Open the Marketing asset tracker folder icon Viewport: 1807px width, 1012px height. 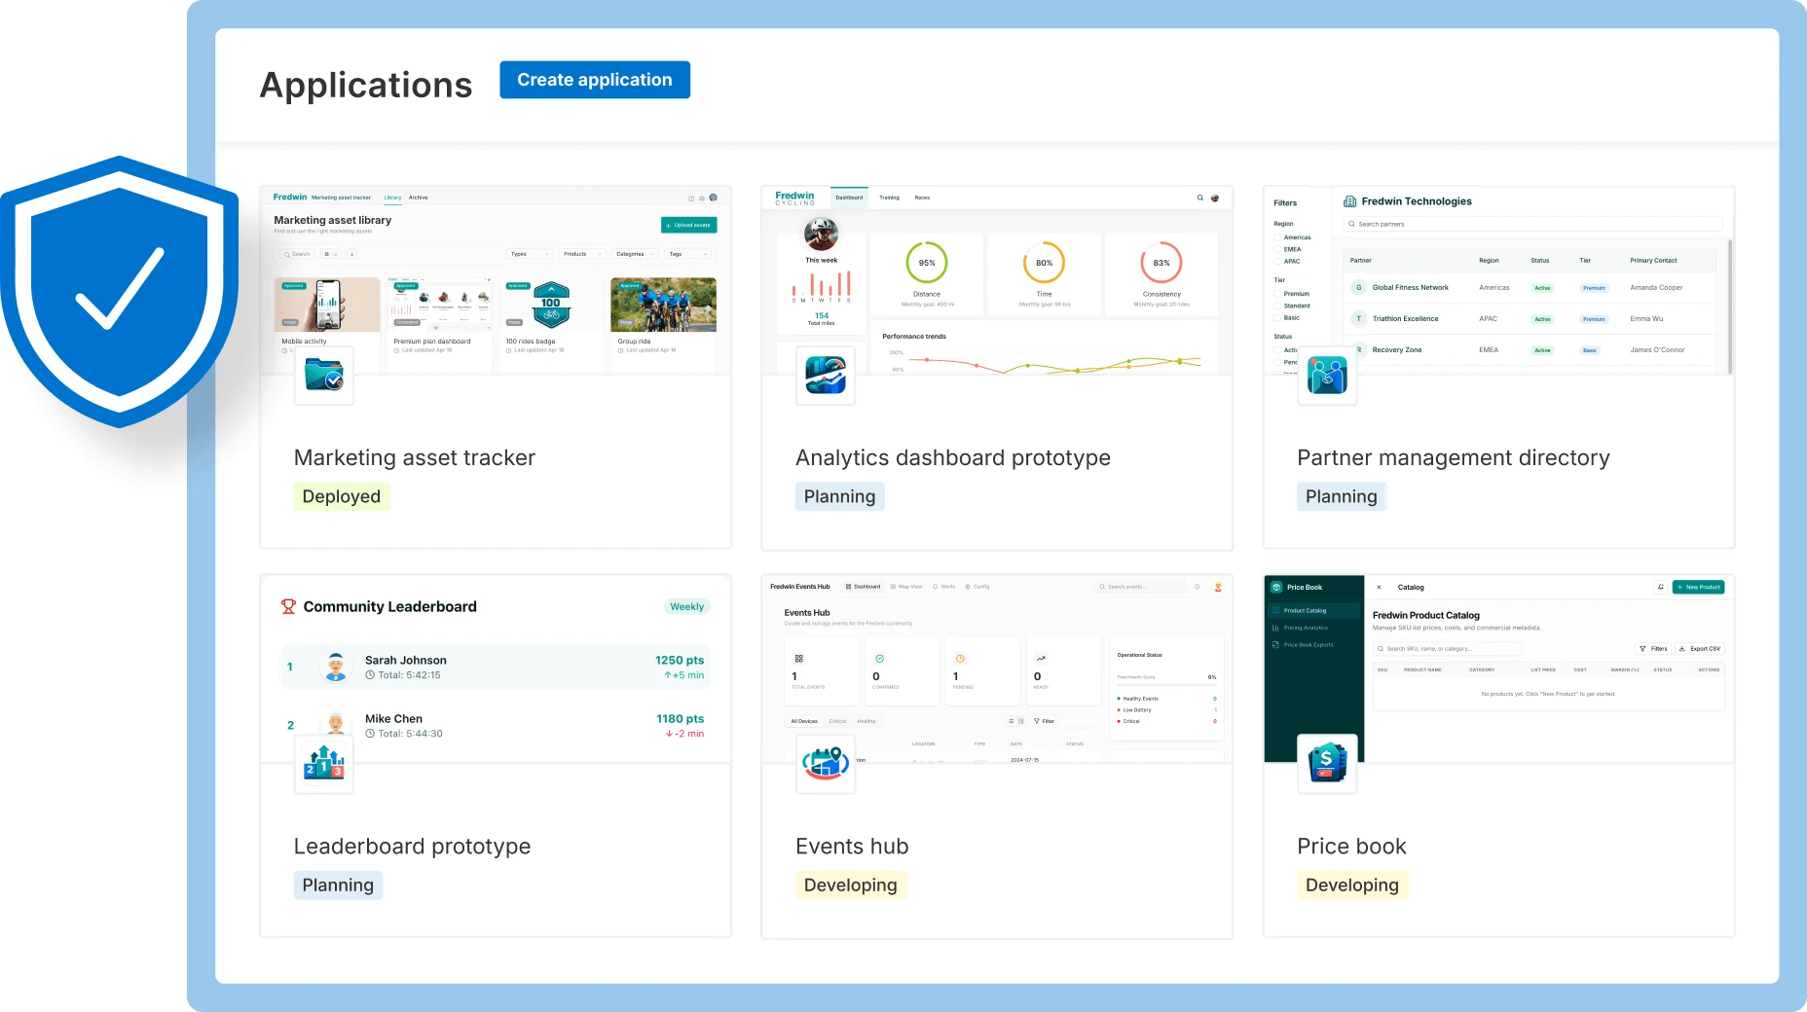click(324, 376)
